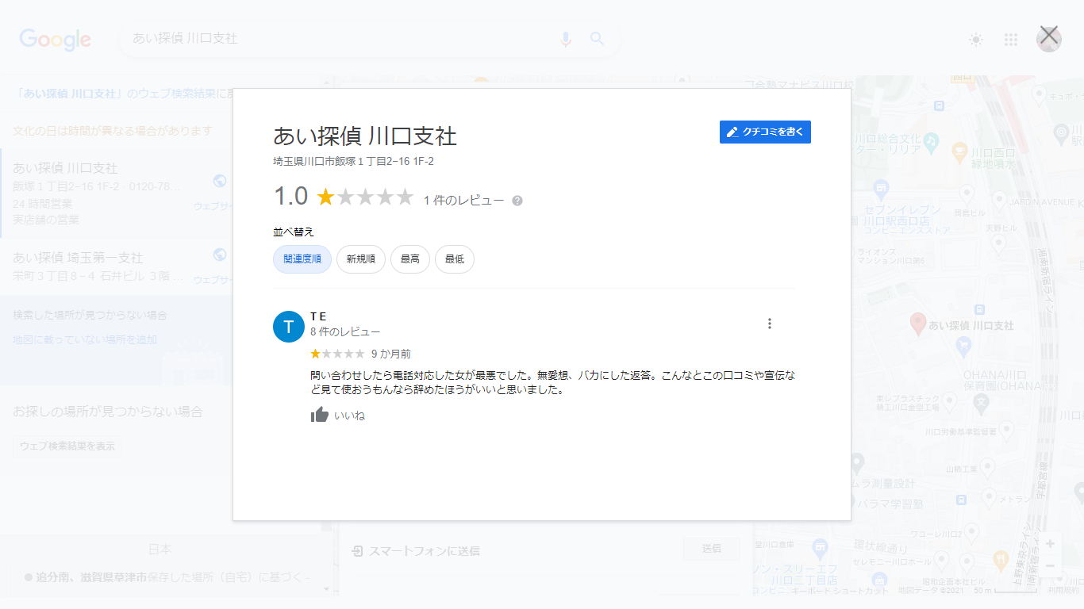Click the map zoom out minus button

pos(1050,565)
